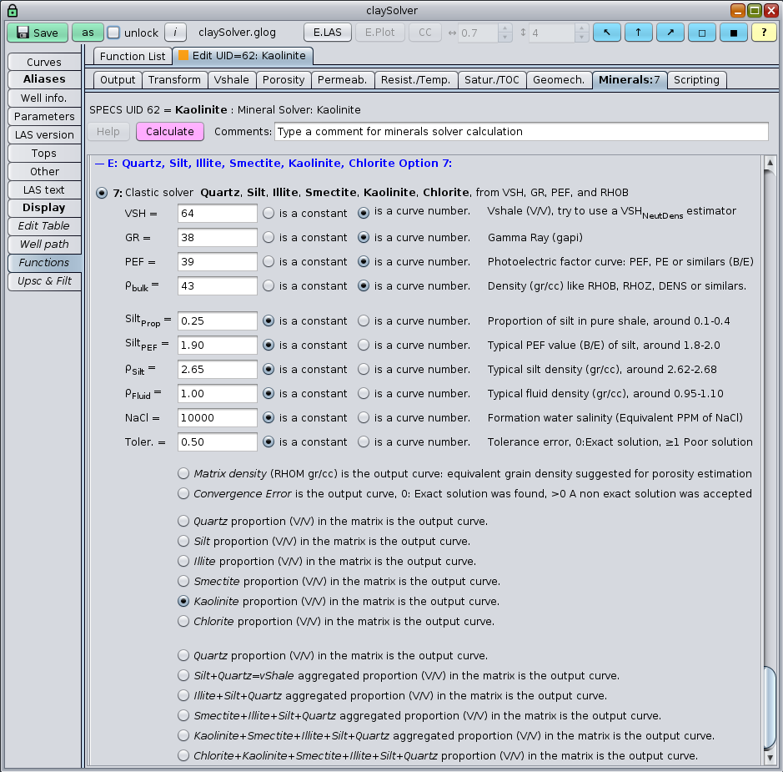Set PEF to 'is a constant'
The width and height of the screenshot is (783, 772).
[269, 262]
